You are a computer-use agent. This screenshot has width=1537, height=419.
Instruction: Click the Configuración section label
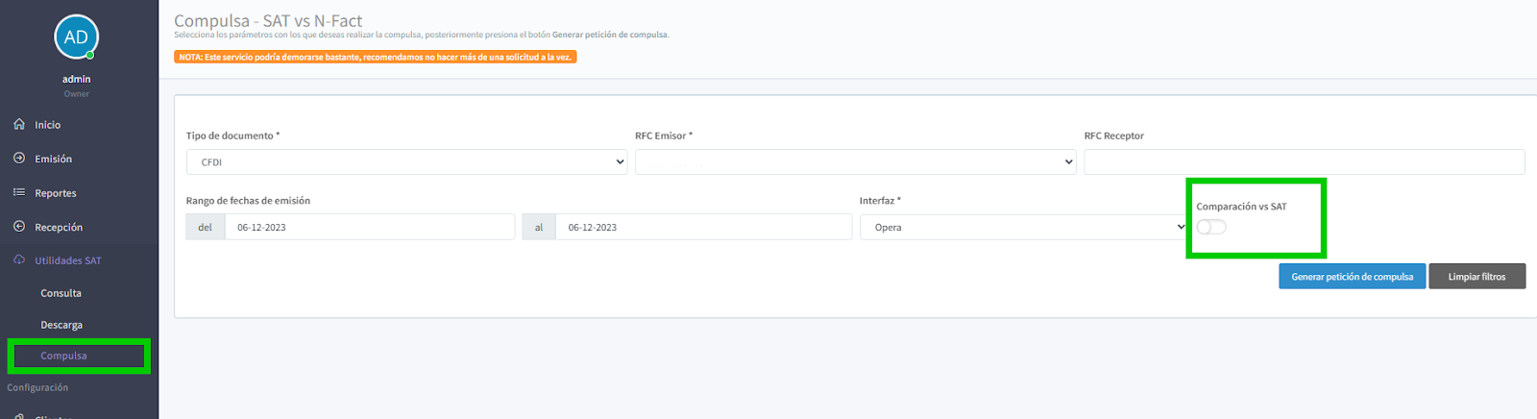37,387
